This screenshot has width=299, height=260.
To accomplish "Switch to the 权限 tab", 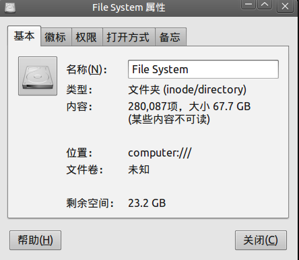I will tap(87, 37).
